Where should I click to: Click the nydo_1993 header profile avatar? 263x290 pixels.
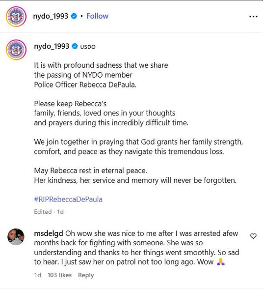pos(16,16)
